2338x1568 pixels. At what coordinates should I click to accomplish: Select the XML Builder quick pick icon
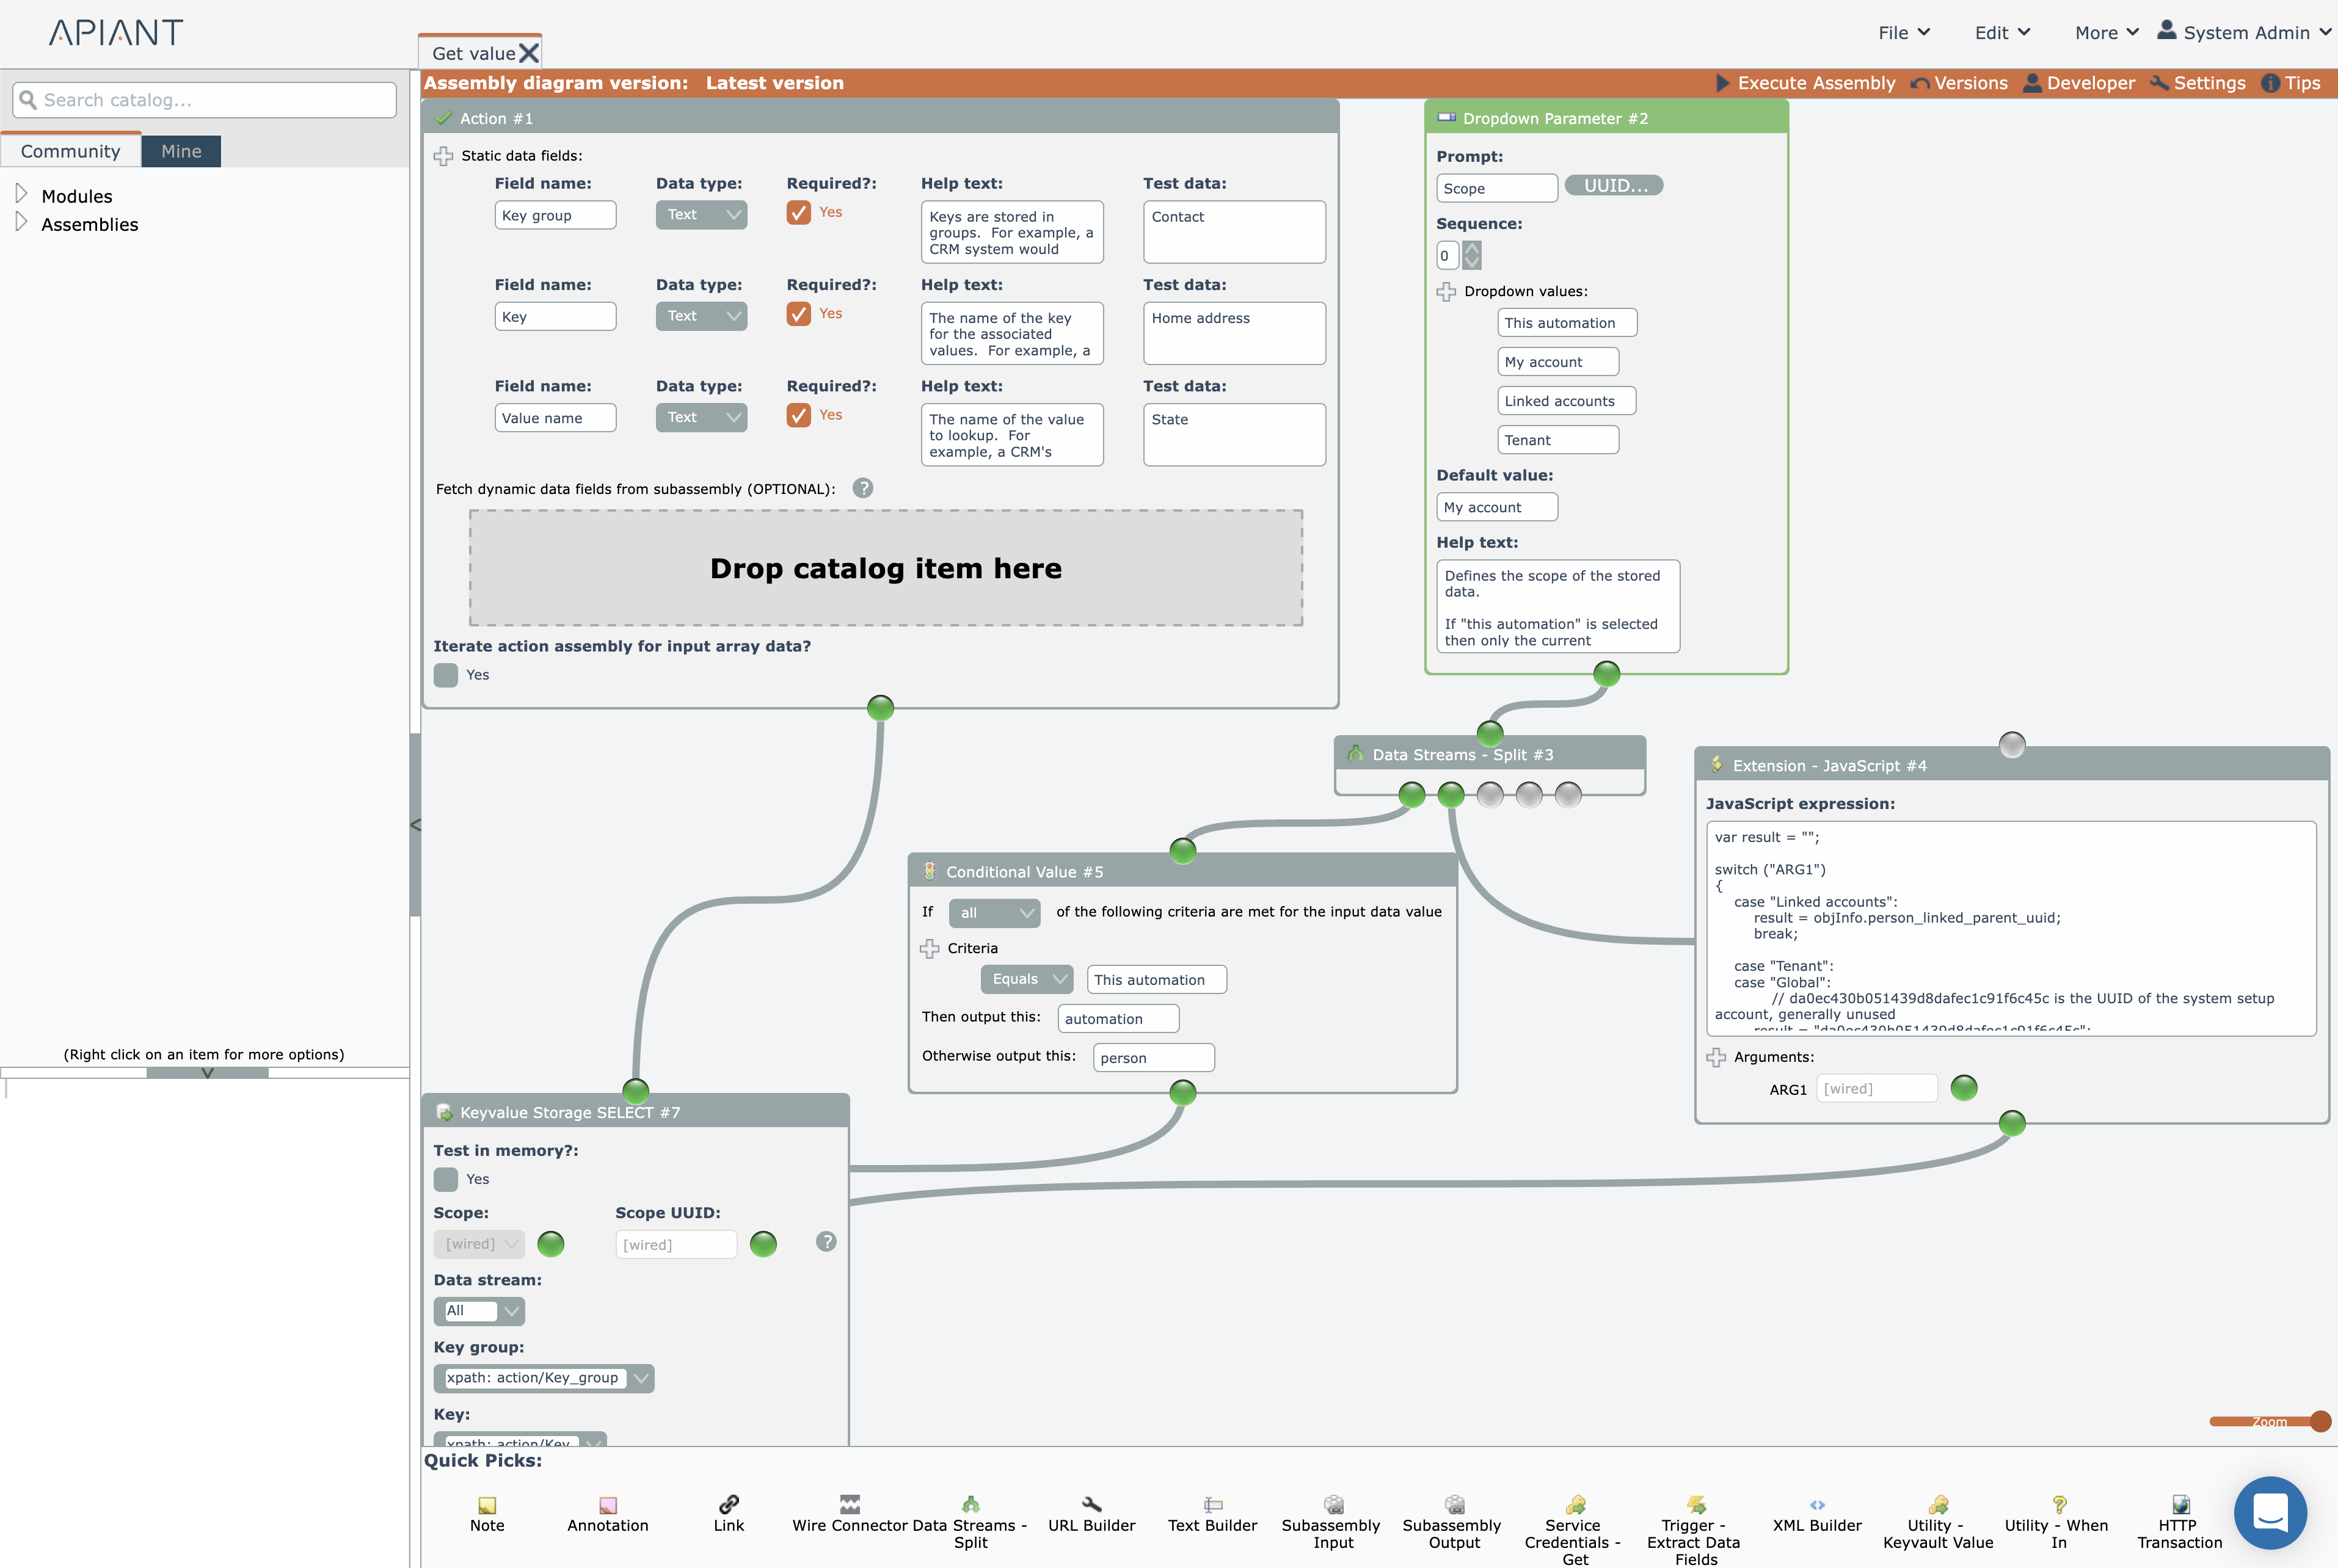(1816, 1504)
